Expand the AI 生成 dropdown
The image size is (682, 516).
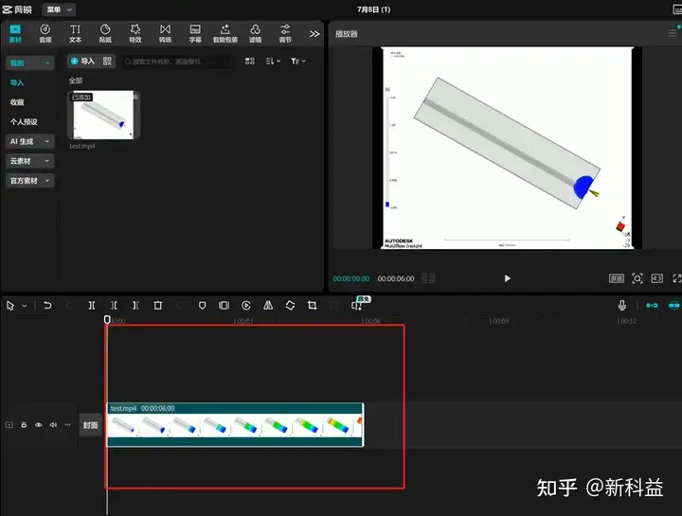(29, 141)
